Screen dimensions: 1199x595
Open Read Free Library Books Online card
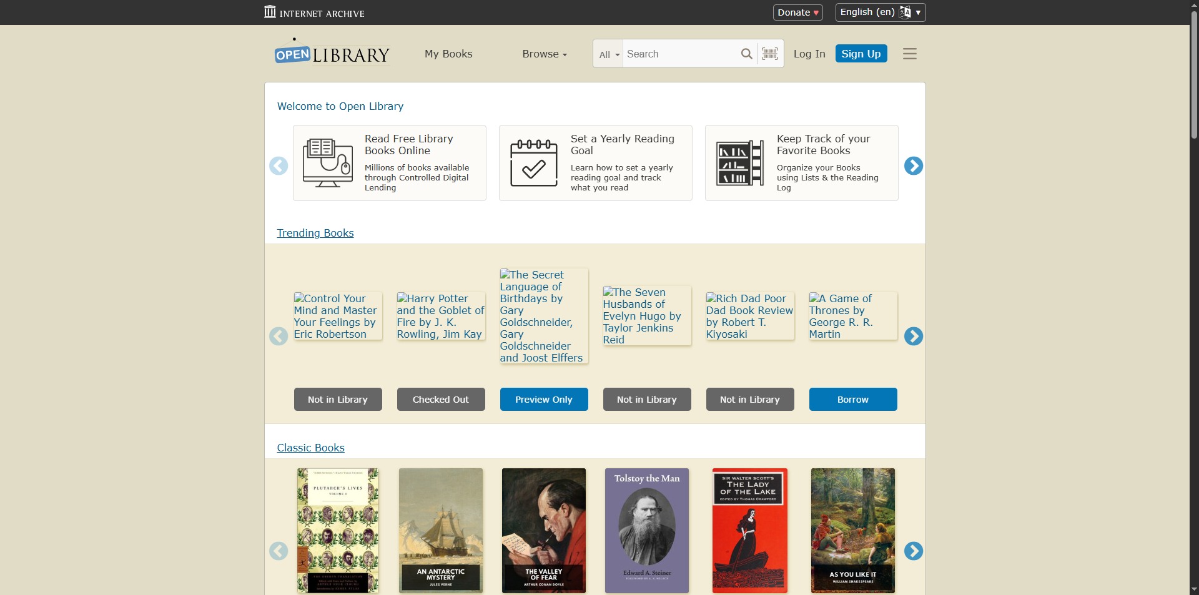tap(390, 163)
